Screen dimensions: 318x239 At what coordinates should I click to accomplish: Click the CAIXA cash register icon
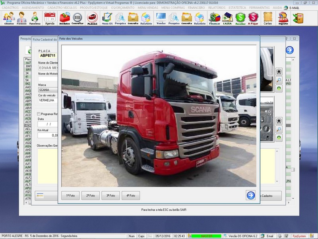227,18
